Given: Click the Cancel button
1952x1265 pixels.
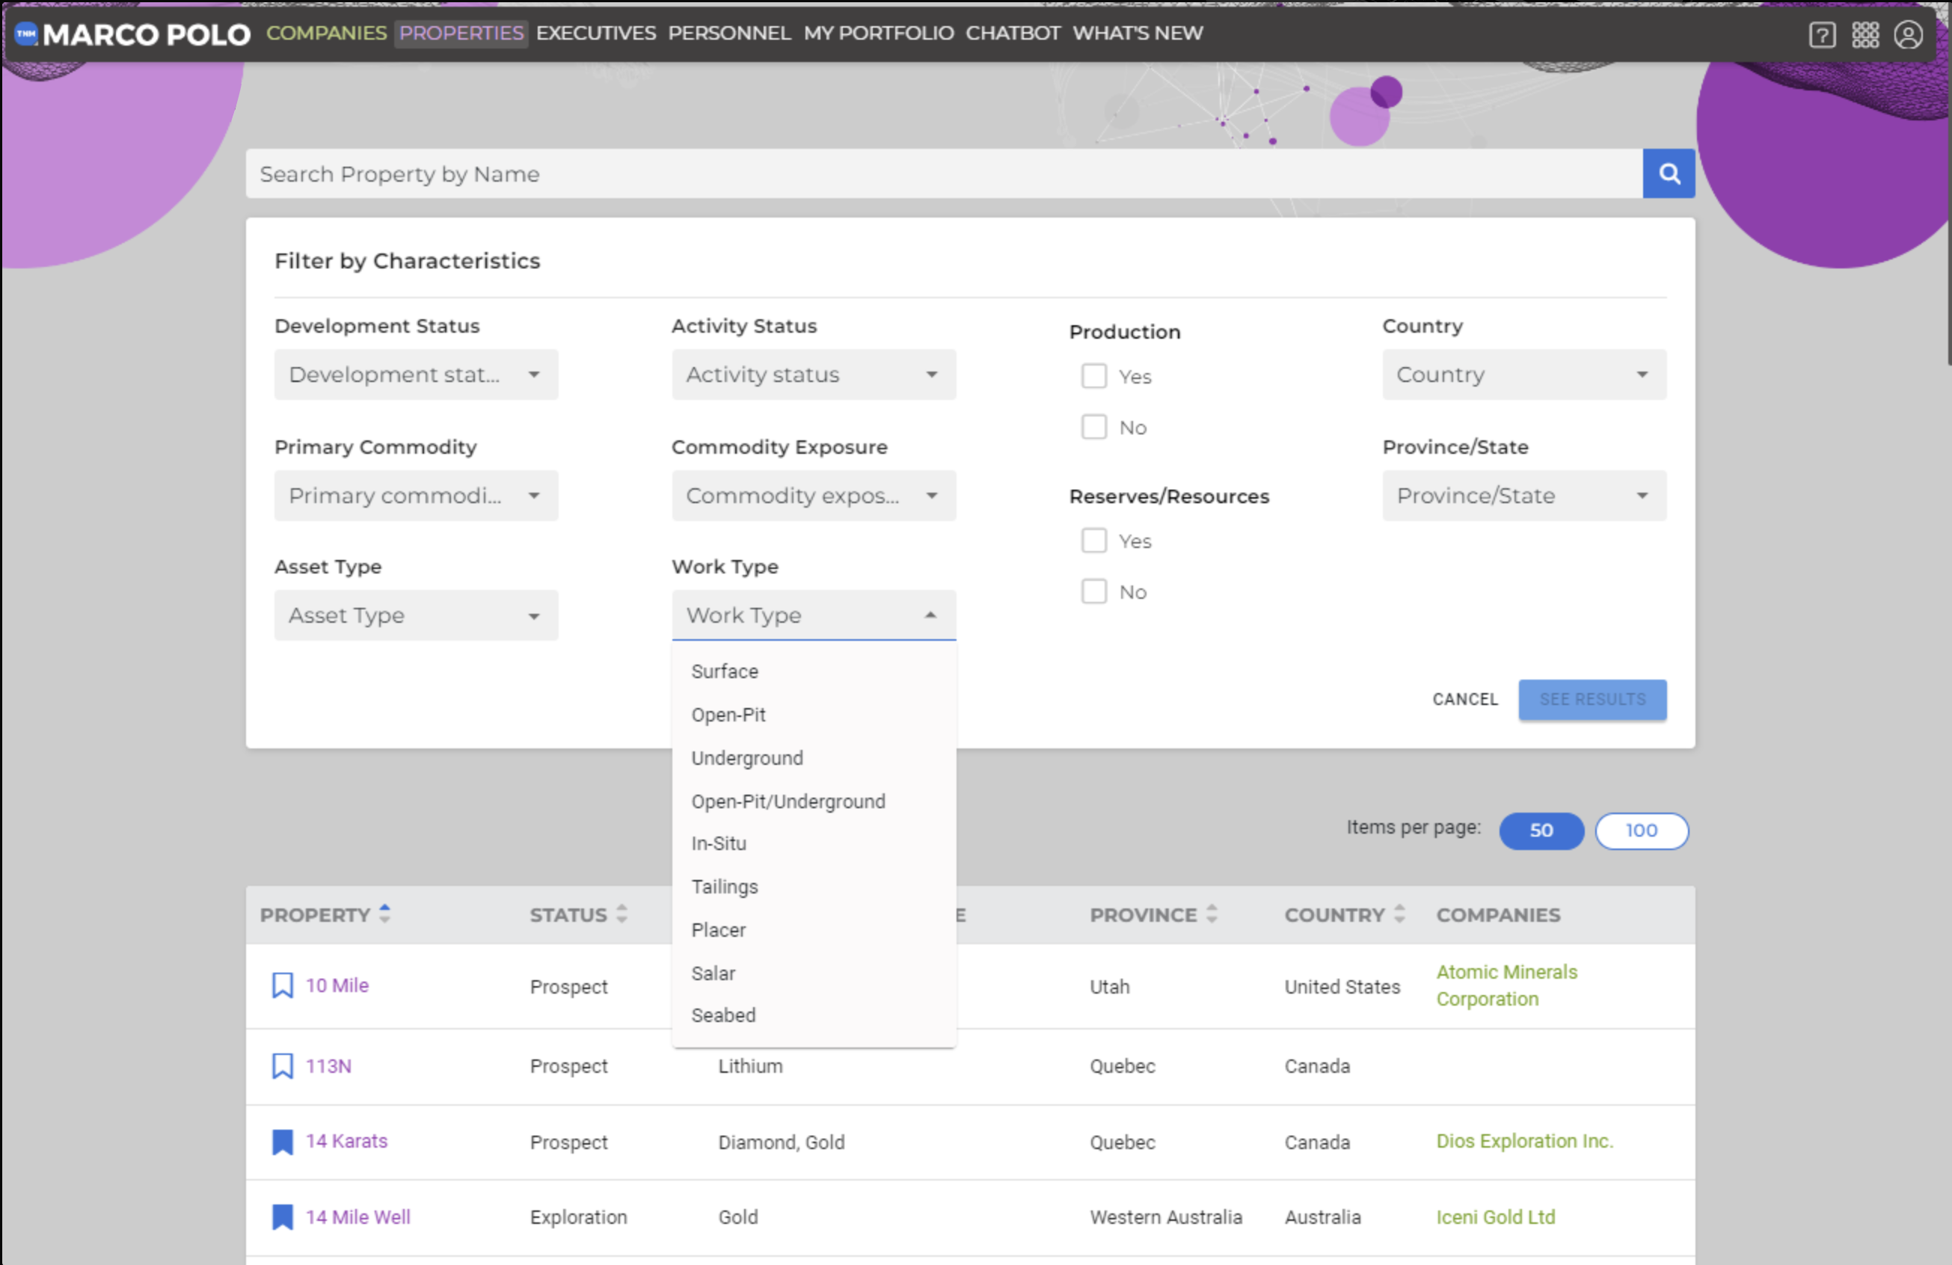Looking at the screenshot, I should point(1465,699).
